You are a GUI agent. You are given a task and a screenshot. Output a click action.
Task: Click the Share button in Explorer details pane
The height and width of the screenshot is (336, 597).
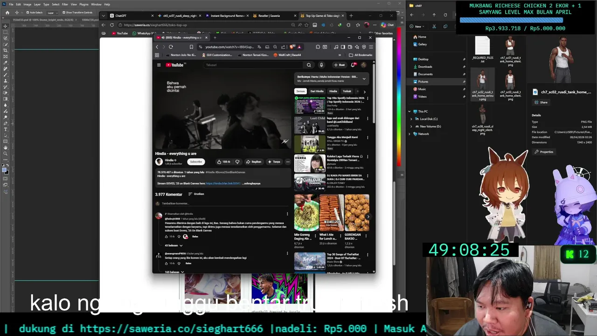click(541, 102)
